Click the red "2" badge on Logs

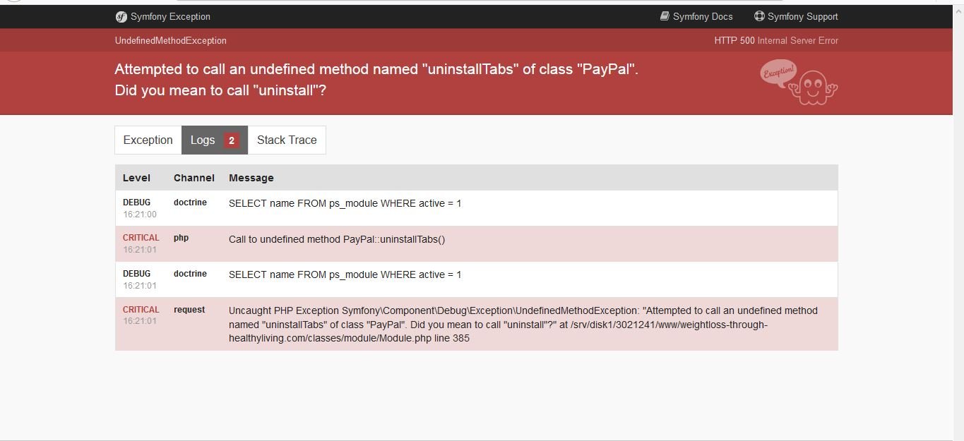click(231, 140)
